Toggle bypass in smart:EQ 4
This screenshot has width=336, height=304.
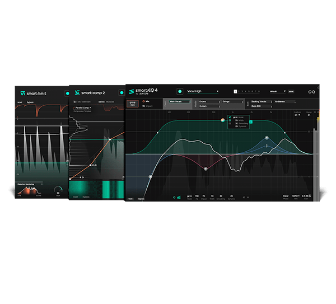[x=141, y=199]
